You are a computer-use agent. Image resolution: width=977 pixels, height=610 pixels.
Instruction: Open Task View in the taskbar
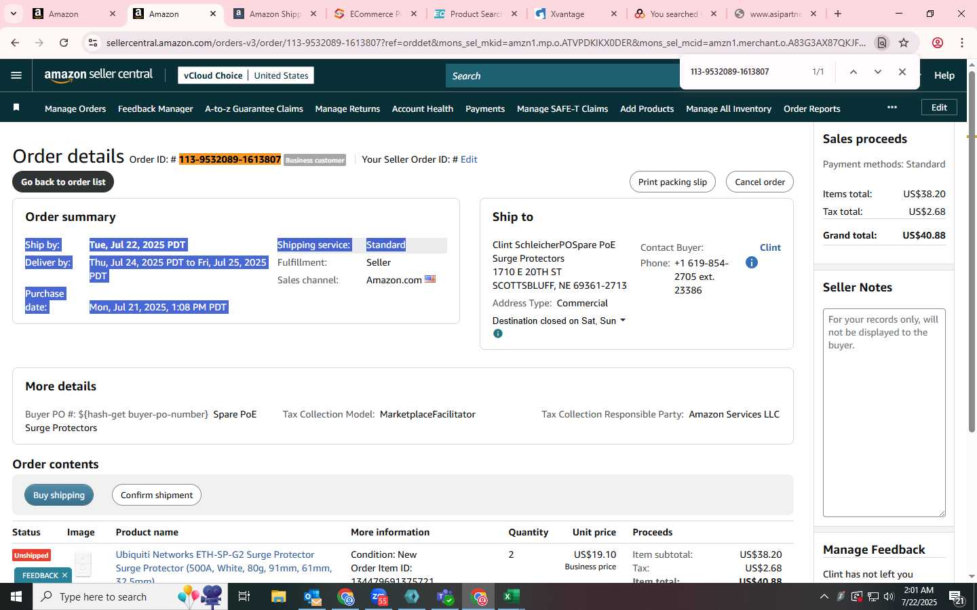tap(244, 596)
